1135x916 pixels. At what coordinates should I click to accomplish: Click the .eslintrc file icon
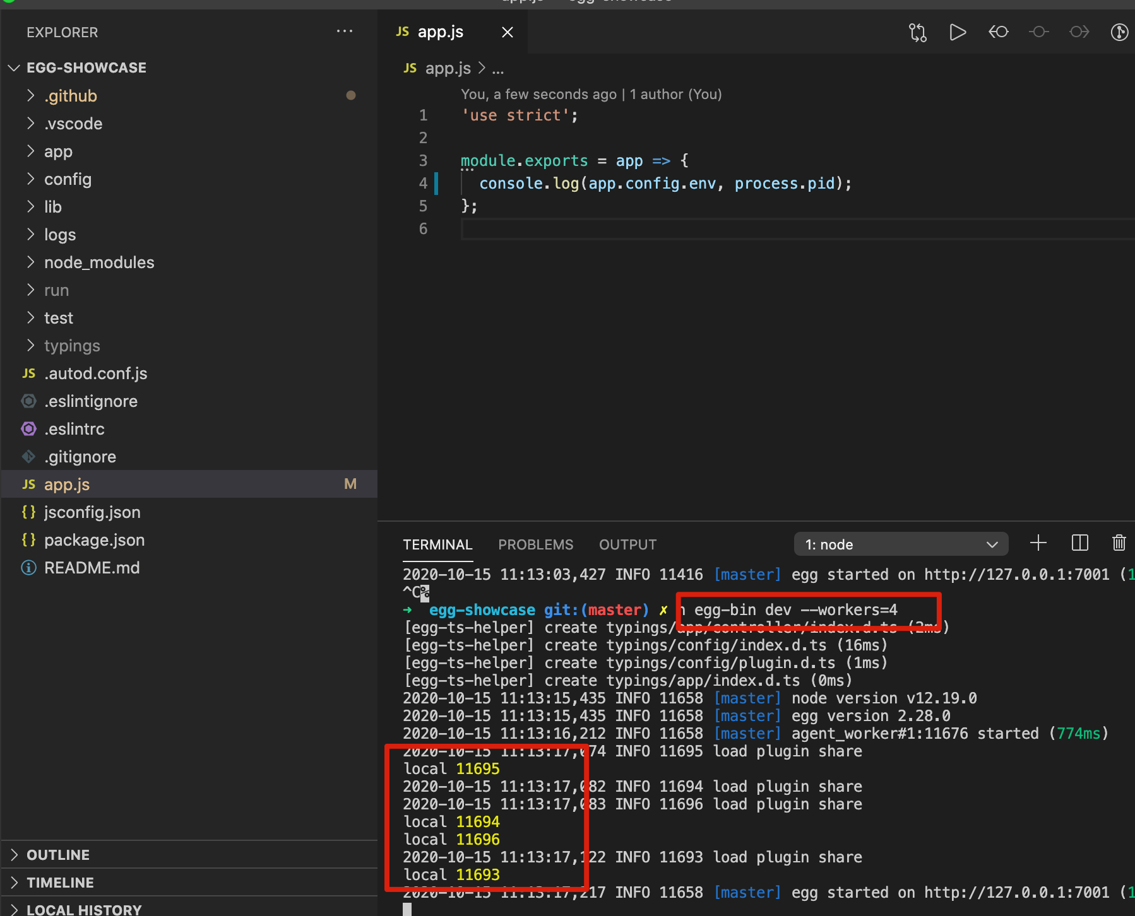click(28, 428)
